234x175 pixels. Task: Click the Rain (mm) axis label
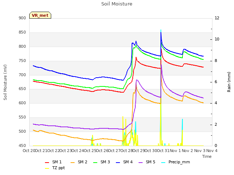229,82
